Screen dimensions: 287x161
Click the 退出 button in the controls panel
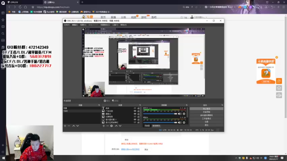(207, 125)
